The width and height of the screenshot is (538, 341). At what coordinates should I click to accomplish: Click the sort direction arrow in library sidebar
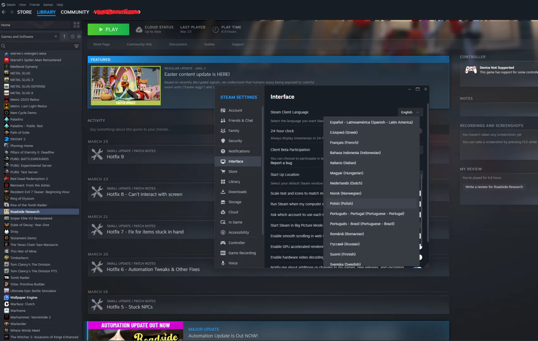click(64, 37)
